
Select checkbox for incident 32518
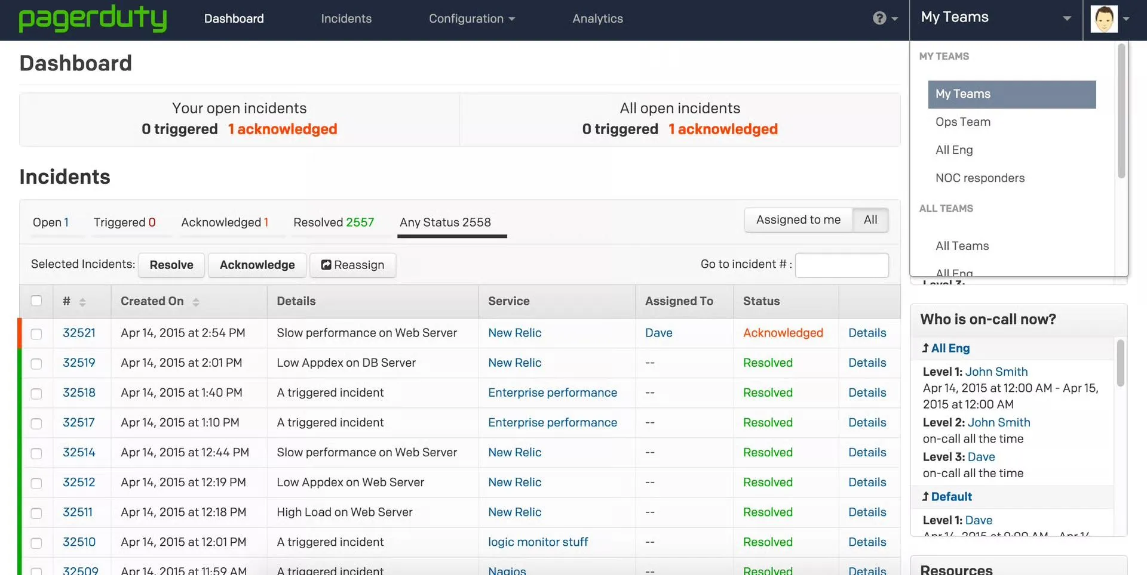point(36,393)
